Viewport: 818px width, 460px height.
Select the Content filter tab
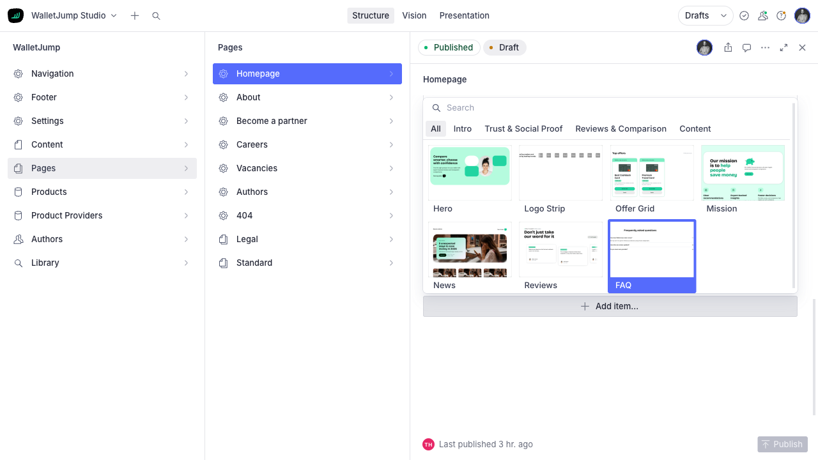tap(695, 128)
